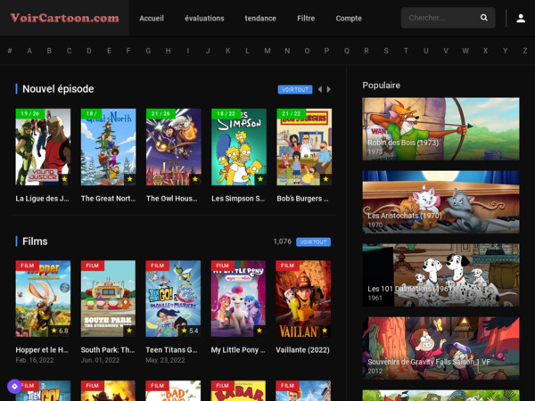Open Les Simpson poster thumbnail
The width and height of the screenshot is (535, 401).
[239, 147]
